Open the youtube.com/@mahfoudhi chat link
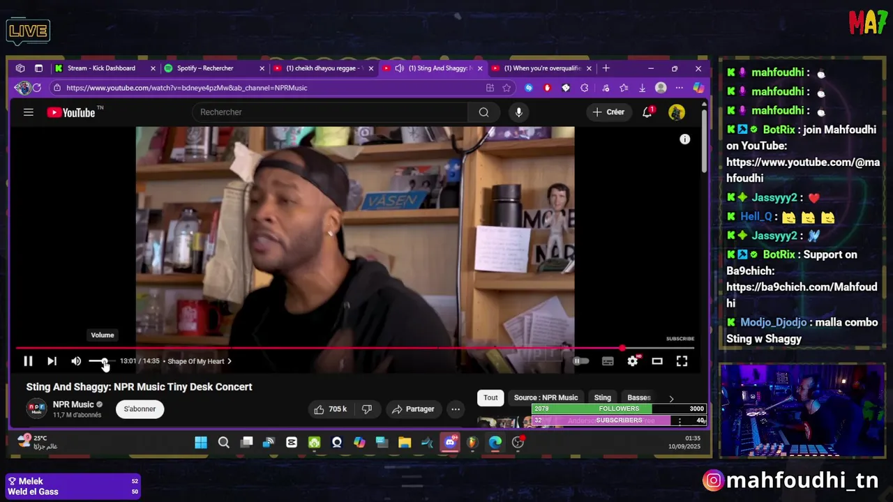The width and height of the screenshot is (893, 502). 803,170
